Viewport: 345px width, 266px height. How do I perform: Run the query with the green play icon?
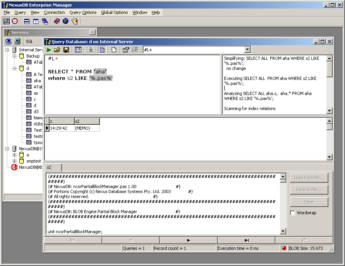click(x=49, y=50)
